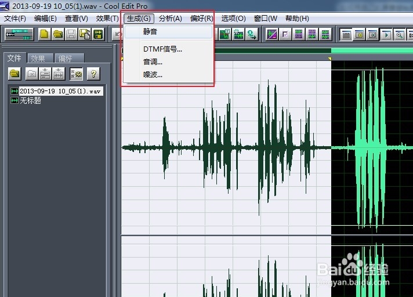The height and width of the screenshot is (297, 413).
Task: Click the greyed floppy disk save icon
Action: (x=71, y=34)
